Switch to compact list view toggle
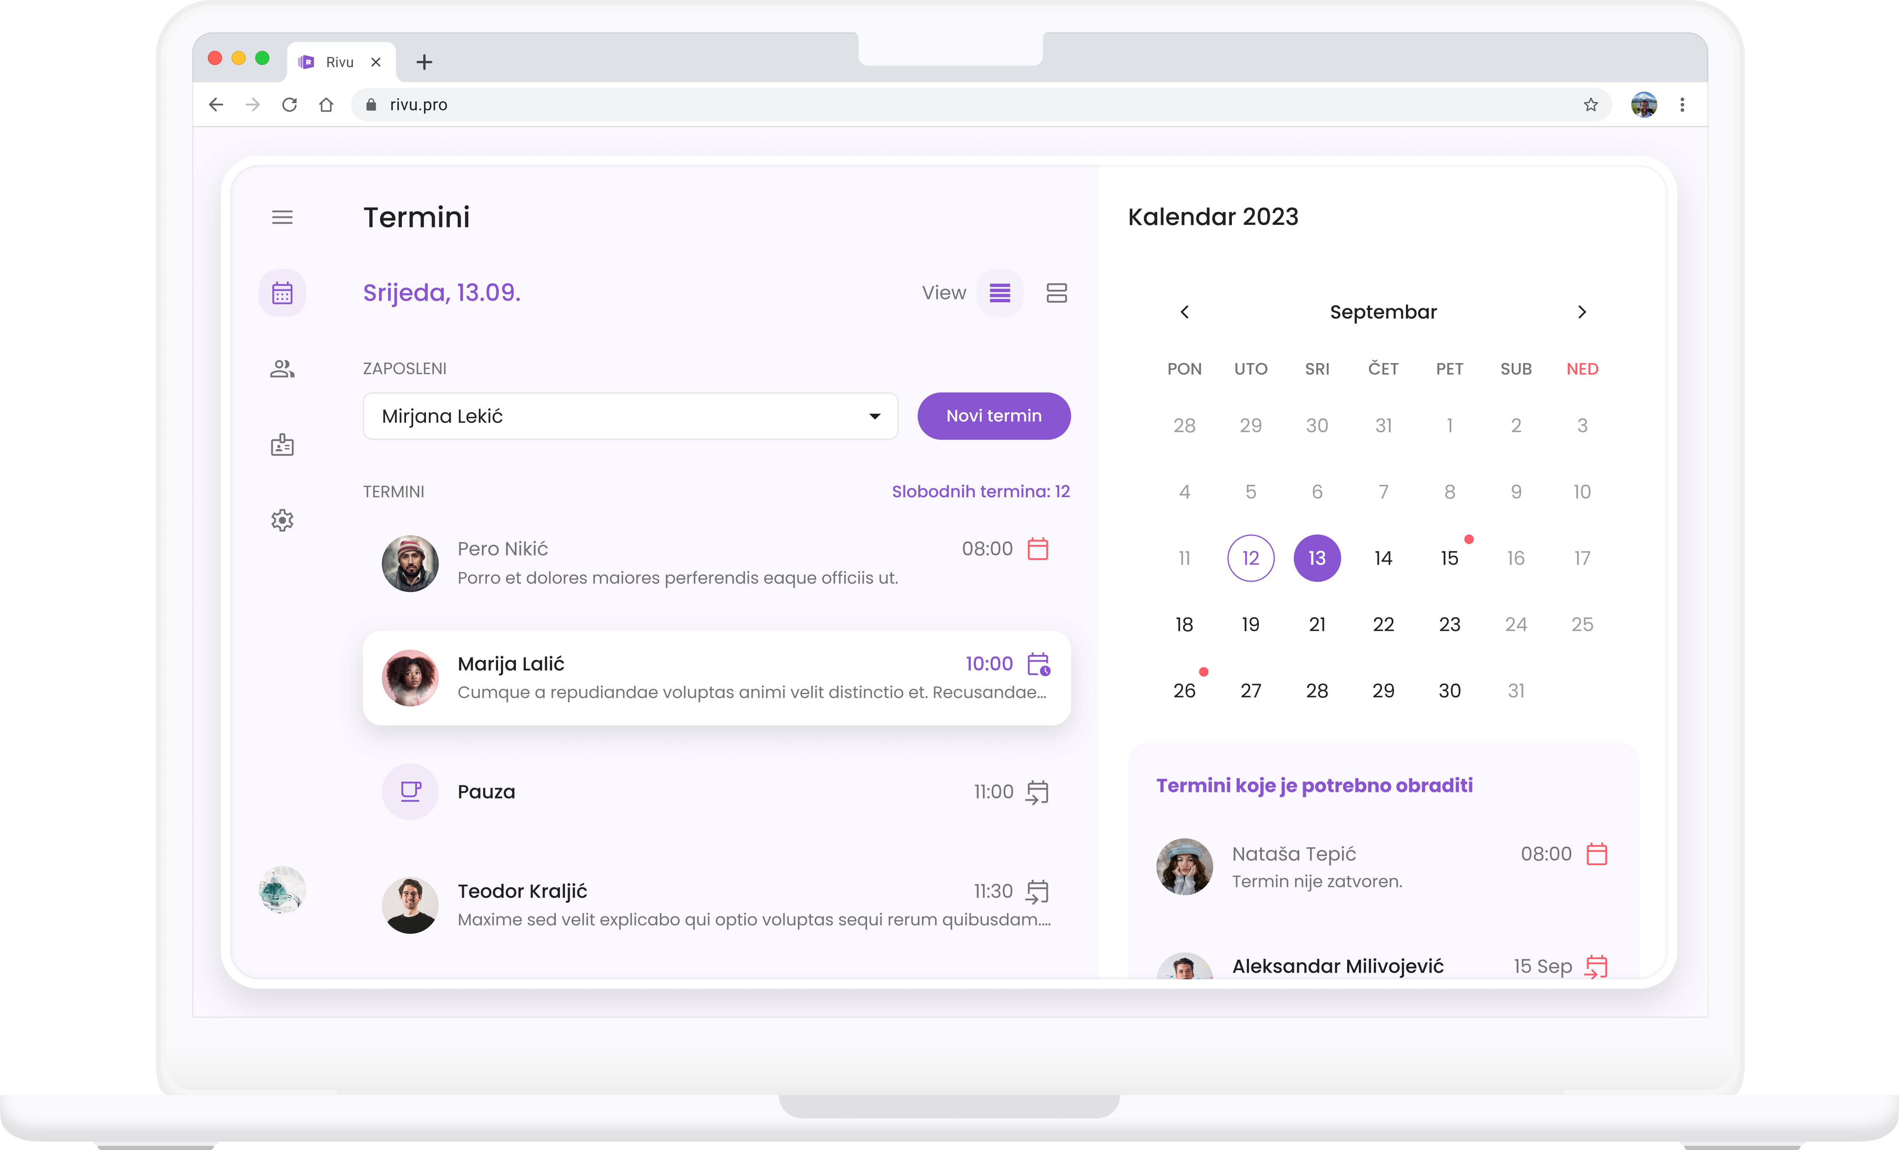This screenshot has height=1150, width=1899. click(999, 293)
